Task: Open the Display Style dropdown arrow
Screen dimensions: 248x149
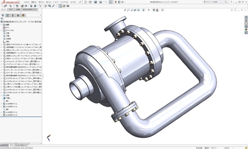Action: 145,10
